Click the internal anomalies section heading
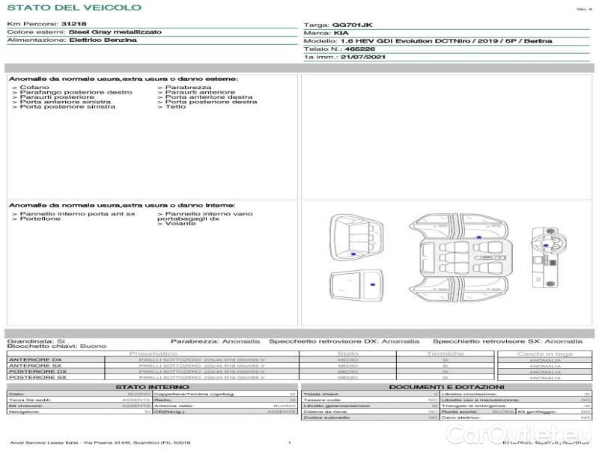This screenshot has height=449, width=599. tap(122, 205)
